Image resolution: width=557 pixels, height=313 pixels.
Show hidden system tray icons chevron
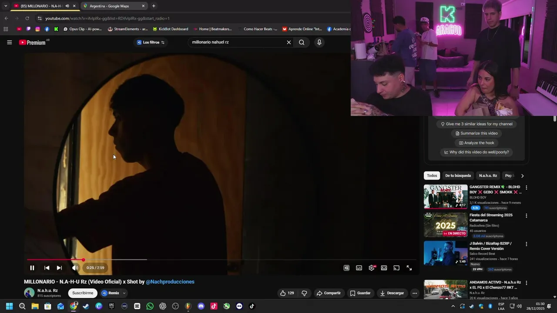tap(453, 306)
